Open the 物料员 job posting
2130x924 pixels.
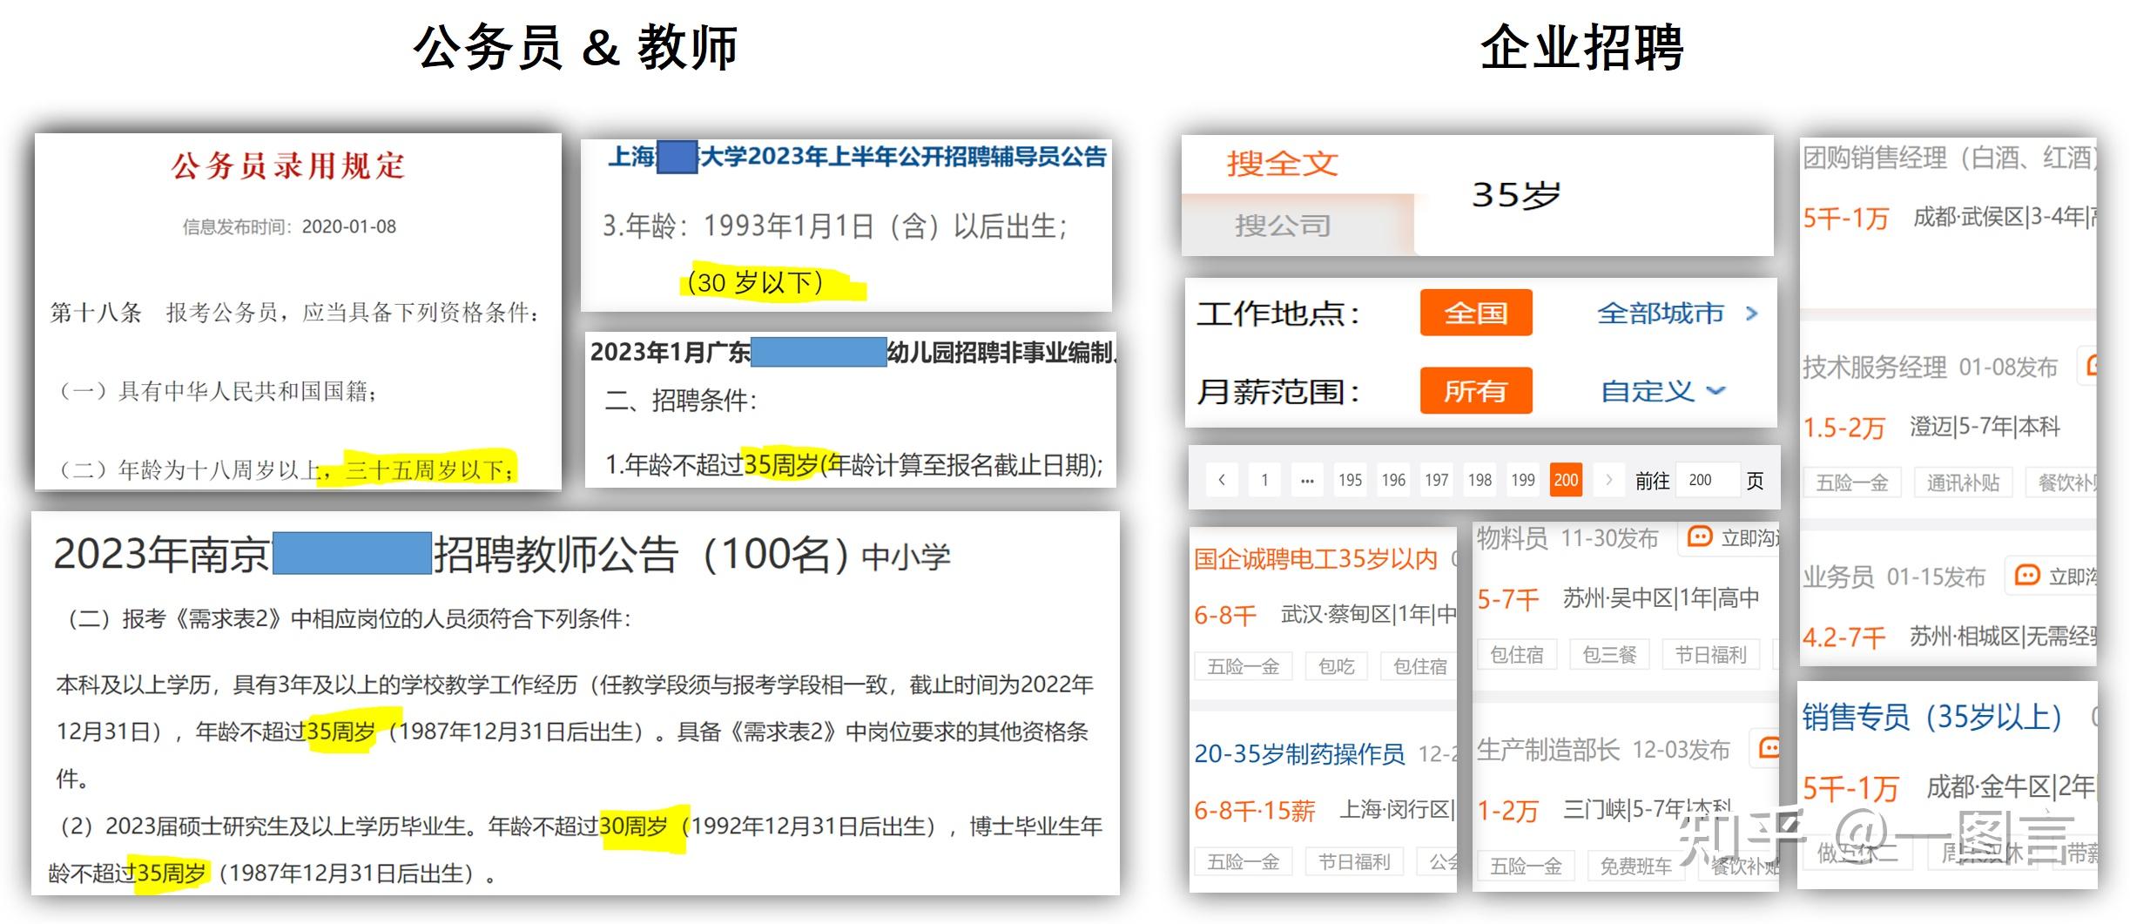point(1513,538)
